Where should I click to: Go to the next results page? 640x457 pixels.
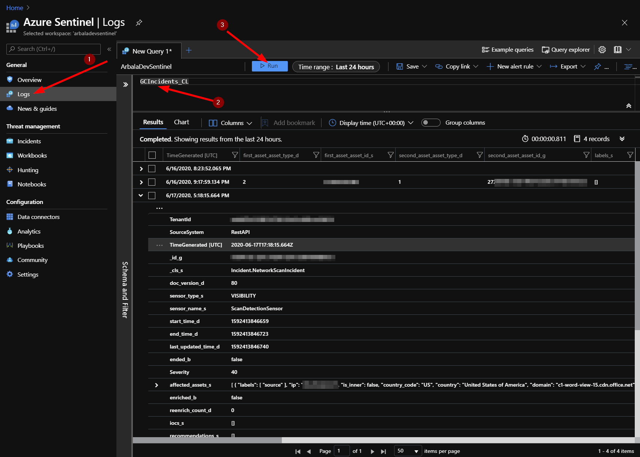(372, 451)
